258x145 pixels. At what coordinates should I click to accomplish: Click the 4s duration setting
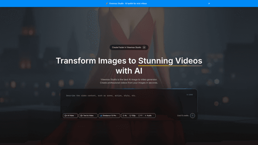(125, 116)
